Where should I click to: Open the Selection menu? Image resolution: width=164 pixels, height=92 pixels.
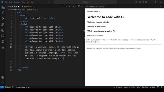click(17, 2)
